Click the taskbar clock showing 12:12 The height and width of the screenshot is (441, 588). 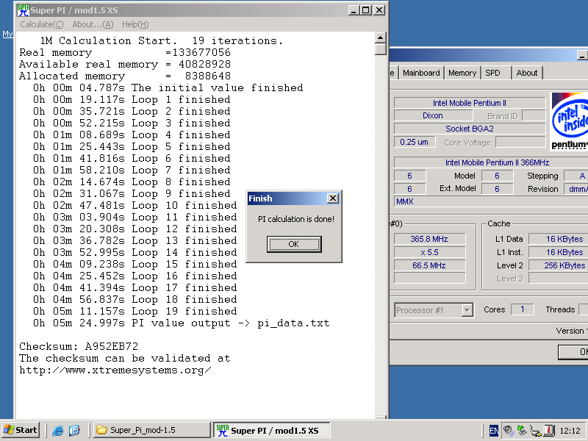click(570, 430)
